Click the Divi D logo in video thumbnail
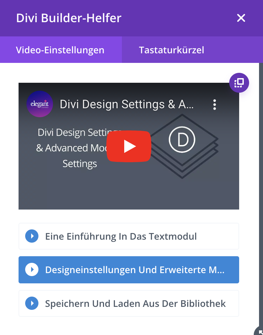The height and width of the screenshot is (335, 263). (x=182, y=140)
